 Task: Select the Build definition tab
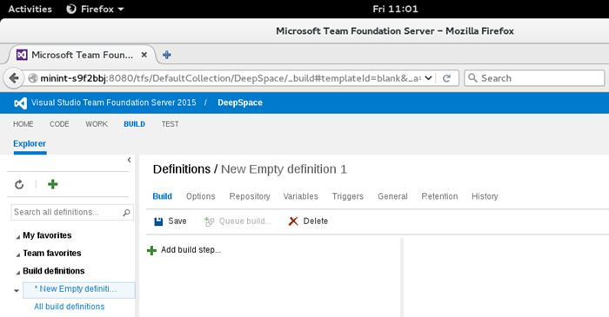[162, 196]
